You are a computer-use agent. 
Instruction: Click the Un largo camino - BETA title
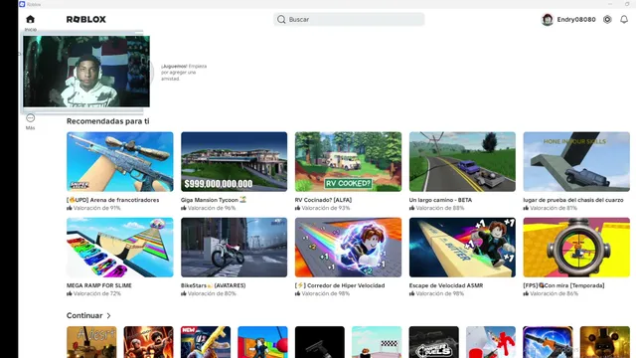pos(440,200)
